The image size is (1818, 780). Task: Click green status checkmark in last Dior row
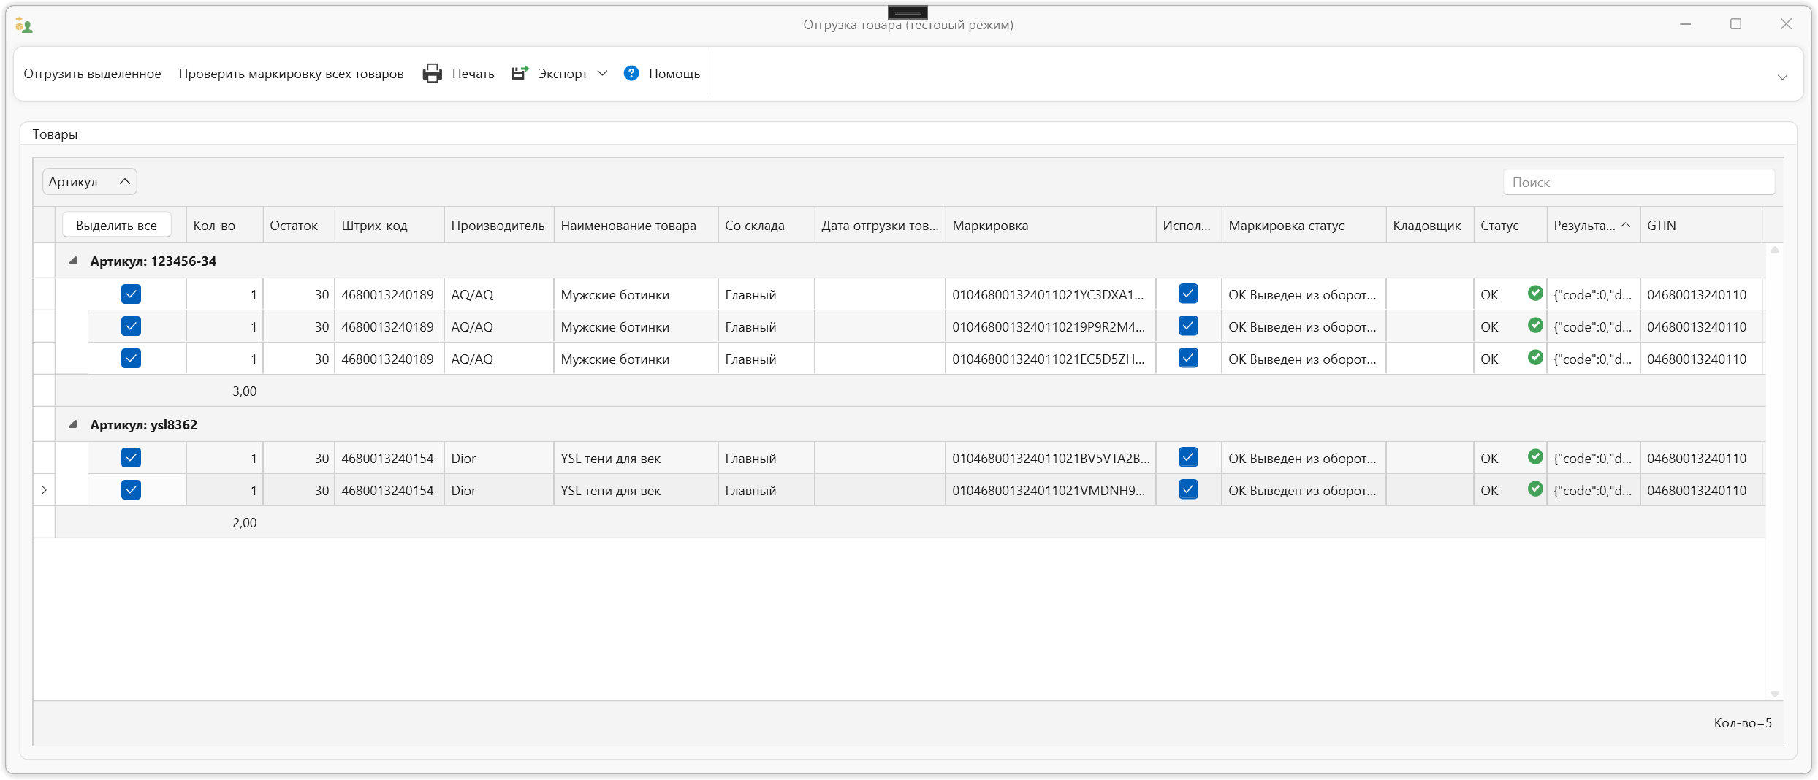(x=1535, y=489)
